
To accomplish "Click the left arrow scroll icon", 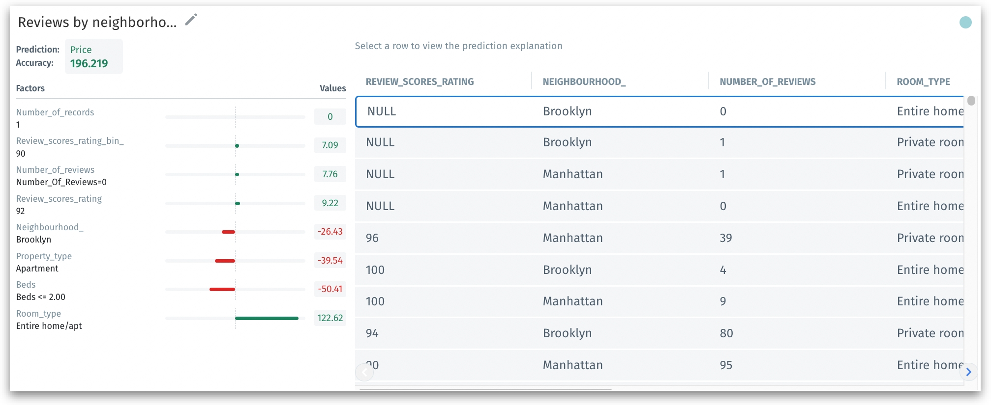I will point(364,372).
